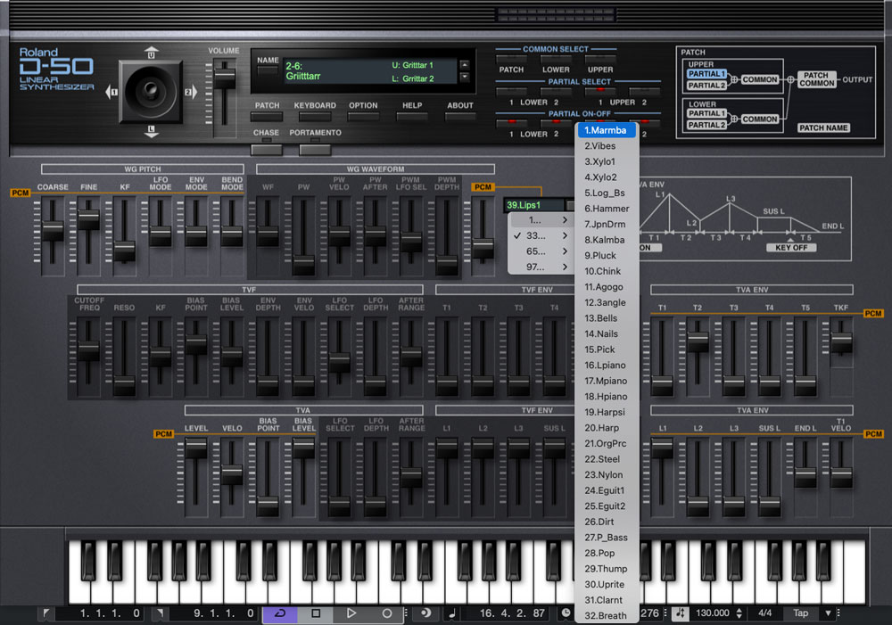The width and height of the screenshot is (892, 625).
Task: Click the PATCH COMMON block in the diagram
Action: pos(816,79)
